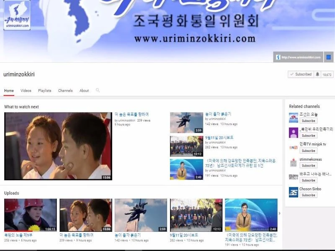Open 높이 들자 붉은기 title under Uploads
The image size is (335, 251).
[128, 235]
